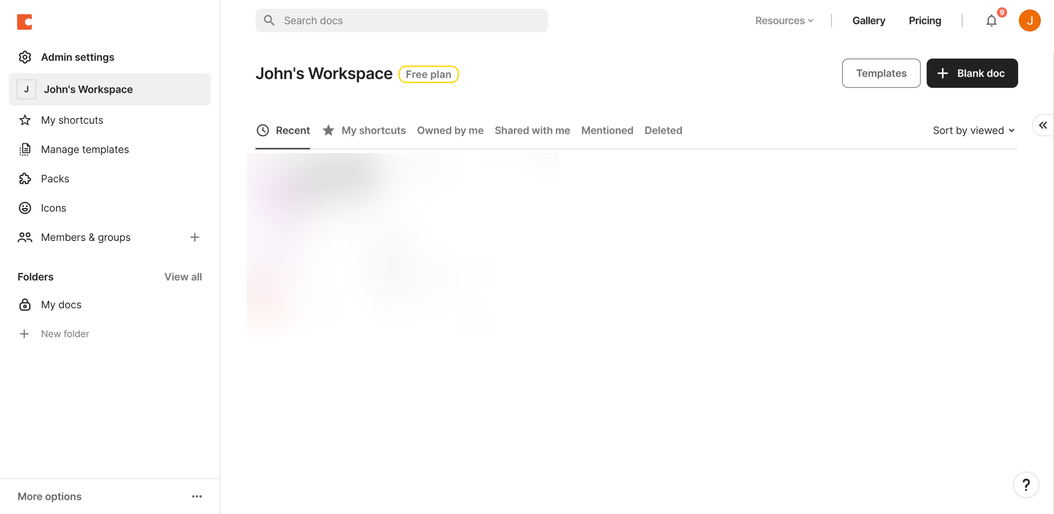Viewport: 1054px width, 514px height.
Task: Click the Folders heading
Action: pyautogui.click(x=35, y=276)
